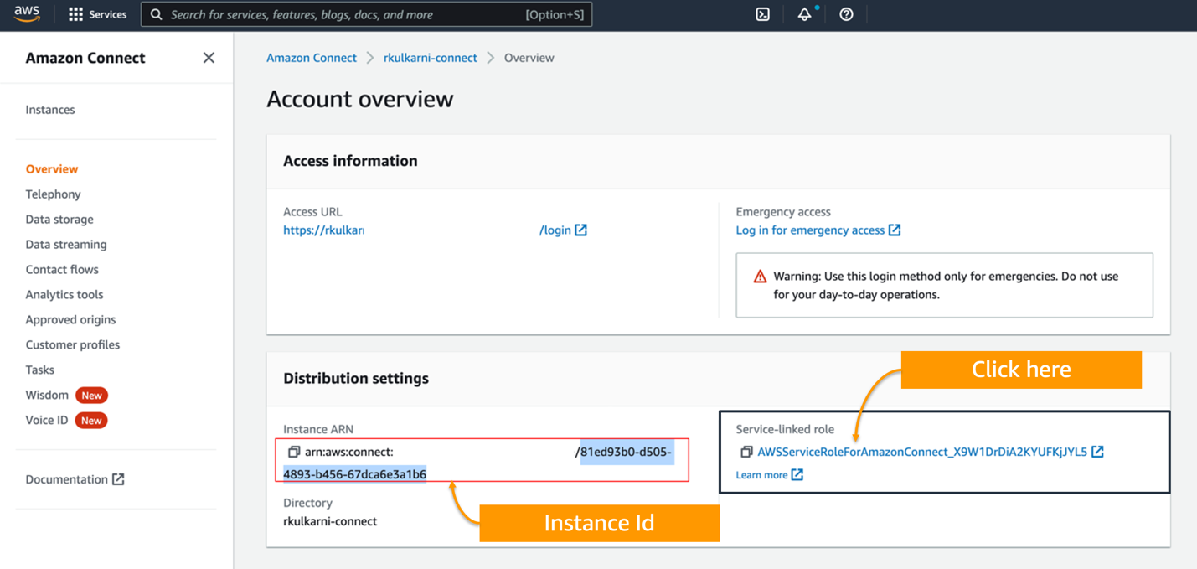This screenshot has height=569, width=1197.
Task: Click the Learn more link
Action: 761,474
